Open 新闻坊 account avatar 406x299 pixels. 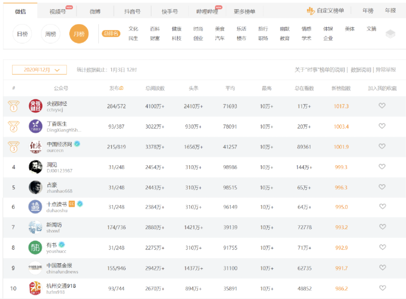tap(35, 227)
